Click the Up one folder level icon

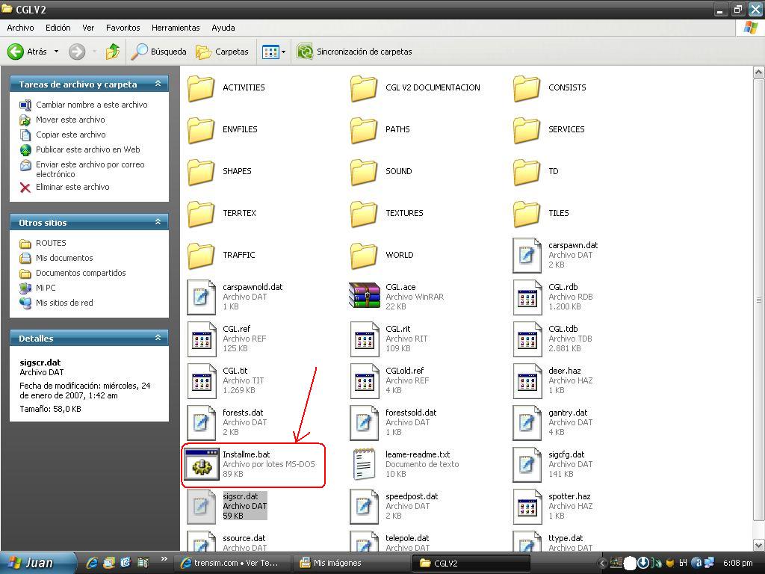[x=113, y=52]
